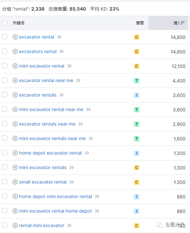Open 'home depot mini excavator rental' link
Image resolution: width=190 pixels, height=233 pixels.
[x=55, y=196]
